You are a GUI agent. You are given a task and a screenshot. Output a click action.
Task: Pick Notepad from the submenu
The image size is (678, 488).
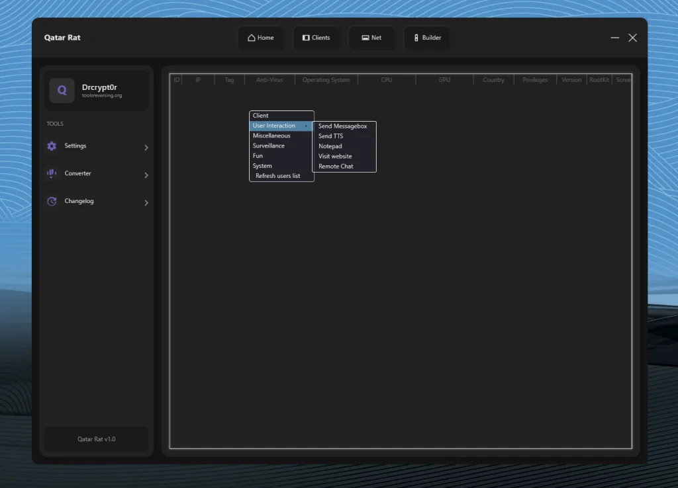pyautogui.click(x=330, y=146)
